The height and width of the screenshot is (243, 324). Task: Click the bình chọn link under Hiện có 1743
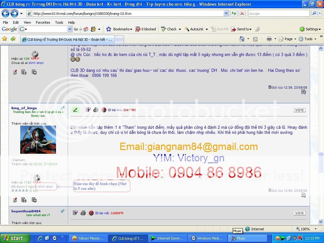tap(46, 186)
